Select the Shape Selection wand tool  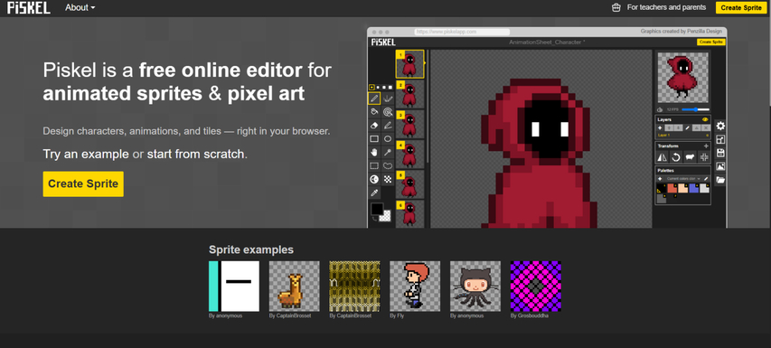click(388, 153)
